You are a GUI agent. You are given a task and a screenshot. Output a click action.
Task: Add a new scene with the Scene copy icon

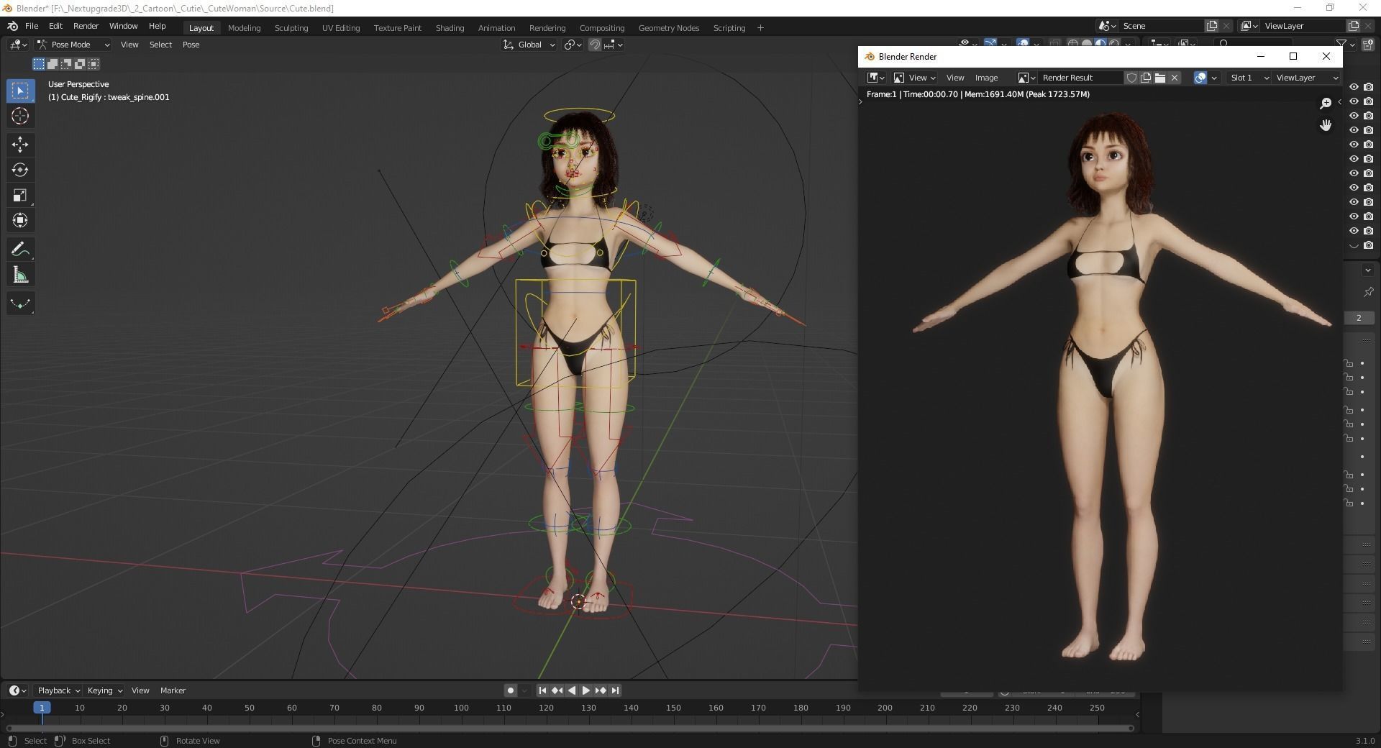click(x=1212, y=26)
